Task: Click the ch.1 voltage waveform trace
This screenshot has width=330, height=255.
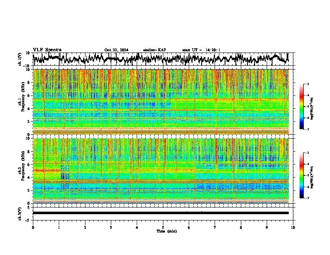Action: coord(160,59)
